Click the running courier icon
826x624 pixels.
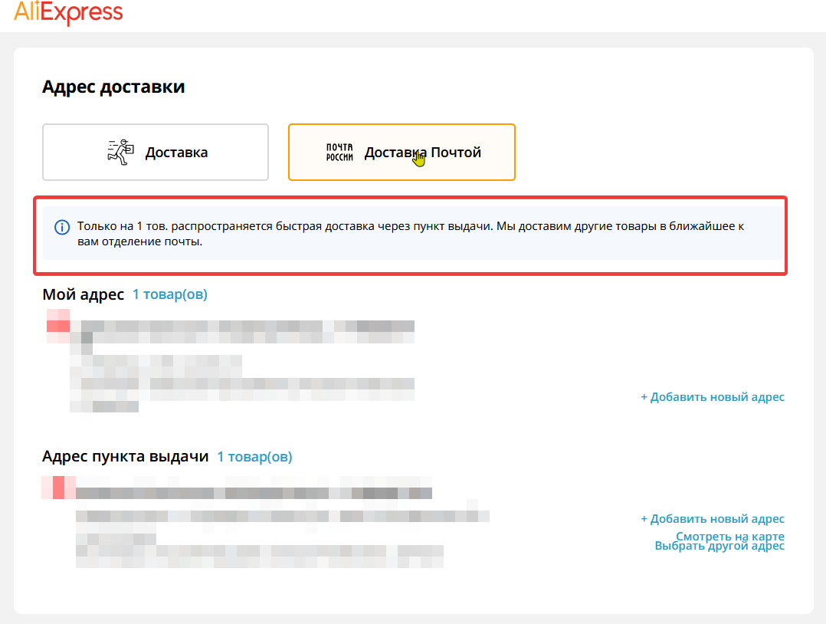point(120,153)
